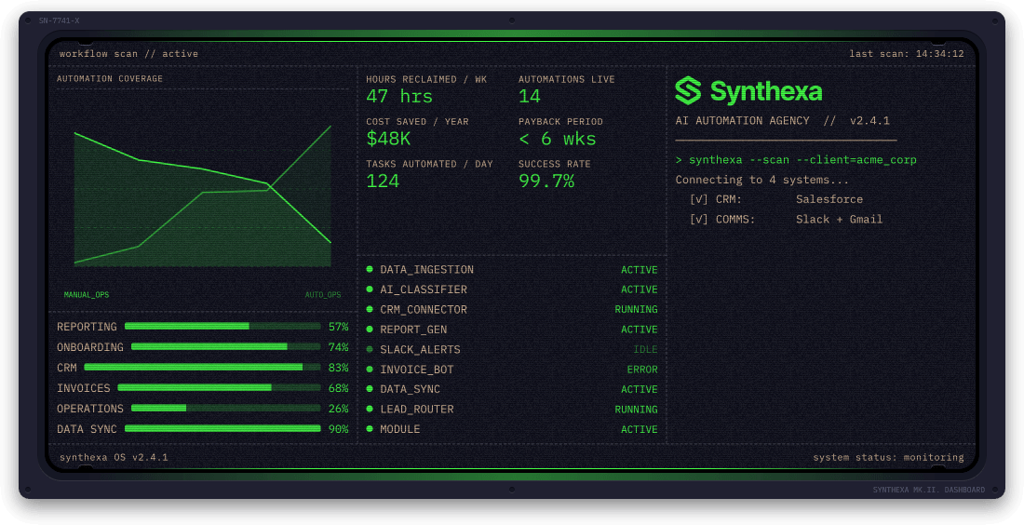Click the ONBOARDING progress bar
The width and height of the screenshot is (1024, 525).
tap(226, 346)
